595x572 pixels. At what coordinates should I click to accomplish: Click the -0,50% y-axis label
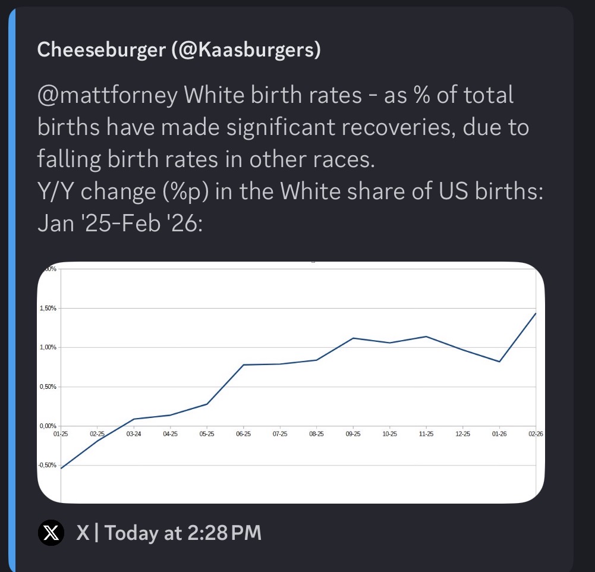point(47,465)
